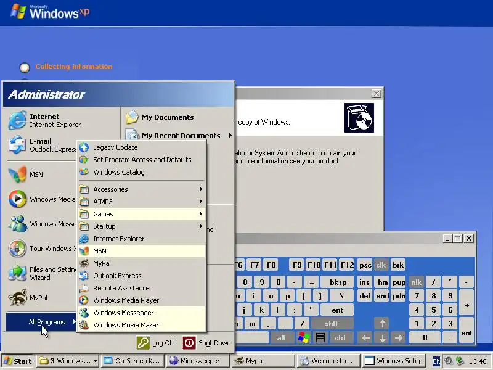Click Windows Media icon in left Start column
This screenshot has height=370, width=493.
17,199
